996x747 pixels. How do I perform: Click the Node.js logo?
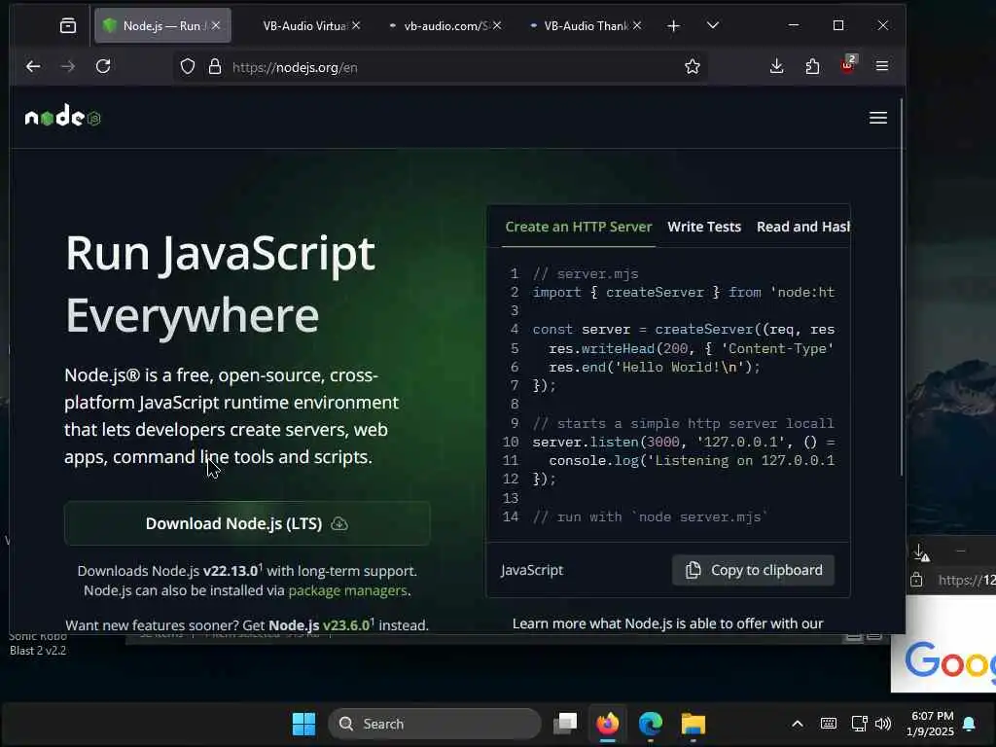tap(62, 117)
